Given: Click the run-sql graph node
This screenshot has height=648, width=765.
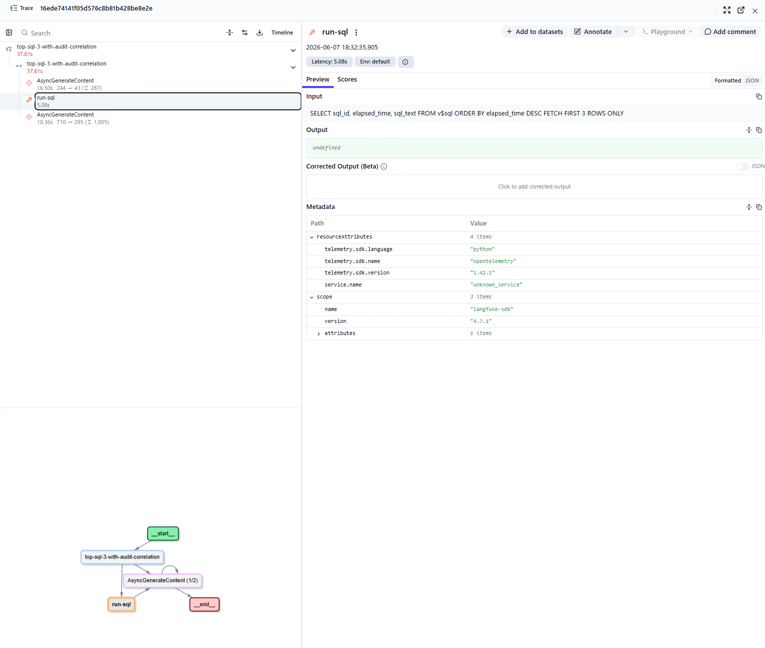Looking at the screenshot, I should [x=122, y=604].
